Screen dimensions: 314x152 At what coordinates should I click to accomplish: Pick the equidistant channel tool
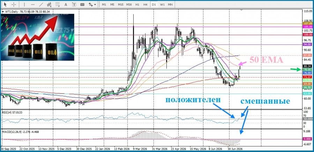[x=49, y=4]
